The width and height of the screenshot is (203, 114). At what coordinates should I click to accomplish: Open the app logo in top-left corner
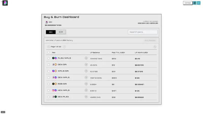[x=5, y=3]
